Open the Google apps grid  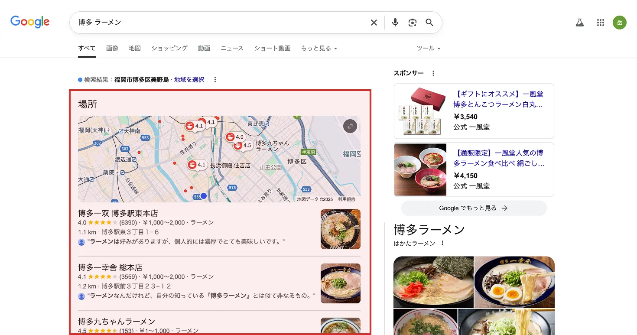tap(600, 23)
